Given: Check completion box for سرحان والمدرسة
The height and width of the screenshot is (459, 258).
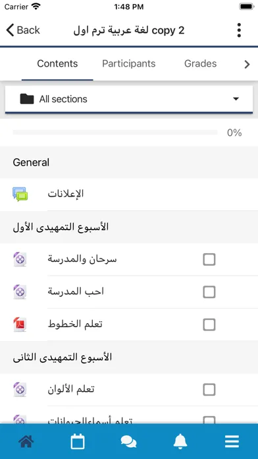Looking at the screenshot, I should click(x=209, y=259).
